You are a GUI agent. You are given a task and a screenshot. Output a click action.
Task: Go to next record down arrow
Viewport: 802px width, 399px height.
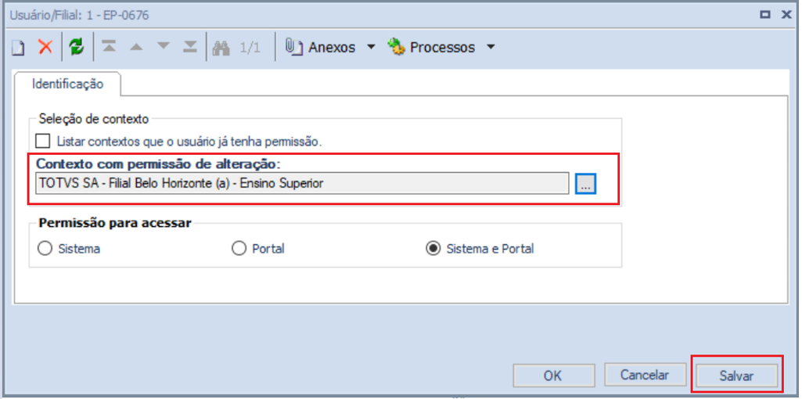click(x=164, y=47)
